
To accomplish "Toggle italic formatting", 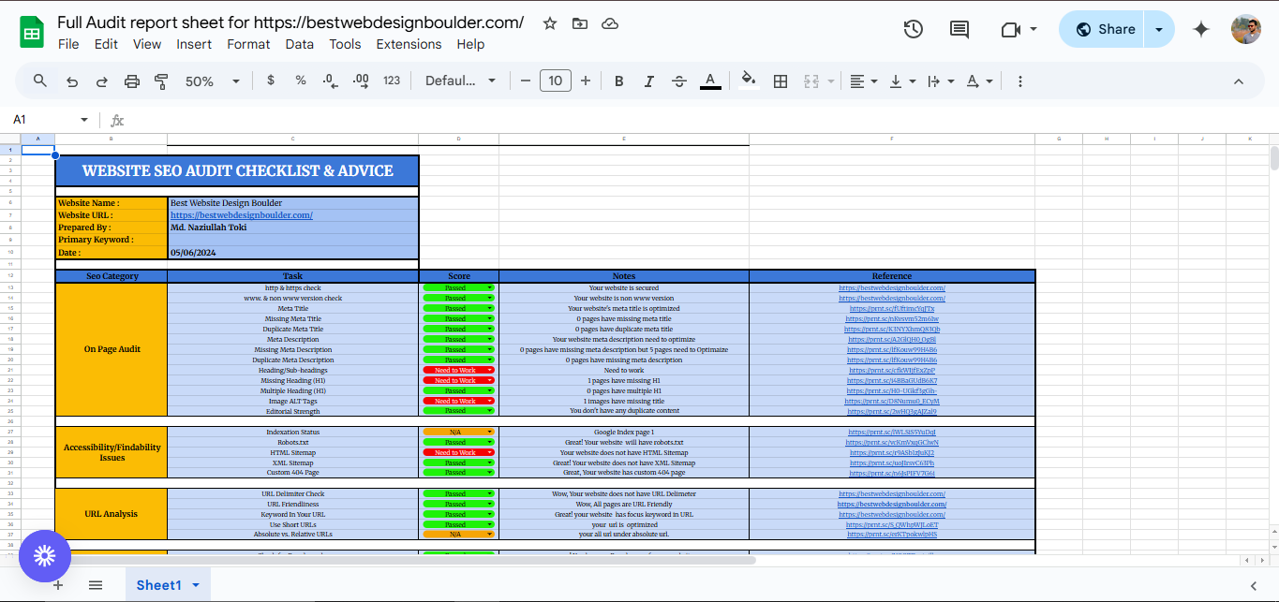I will [648, 81].
